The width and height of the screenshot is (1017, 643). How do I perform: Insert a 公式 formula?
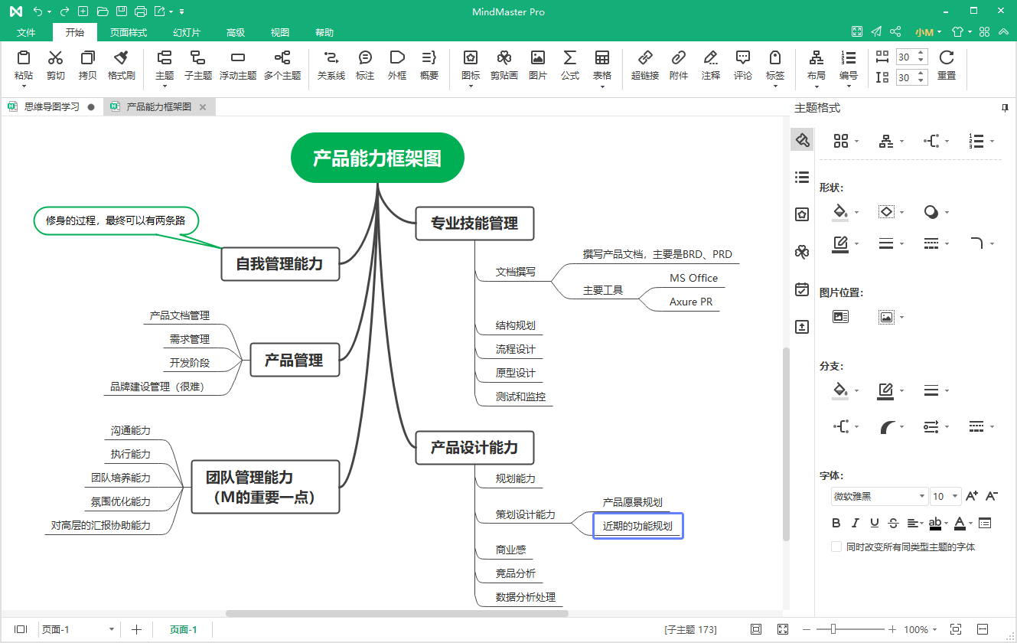(570, 65)
